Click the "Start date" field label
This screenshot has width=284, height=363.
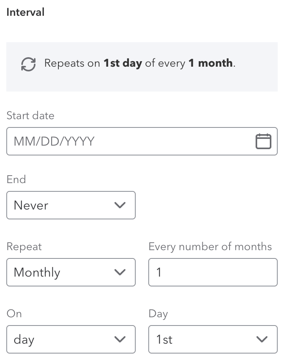point(30,116)
